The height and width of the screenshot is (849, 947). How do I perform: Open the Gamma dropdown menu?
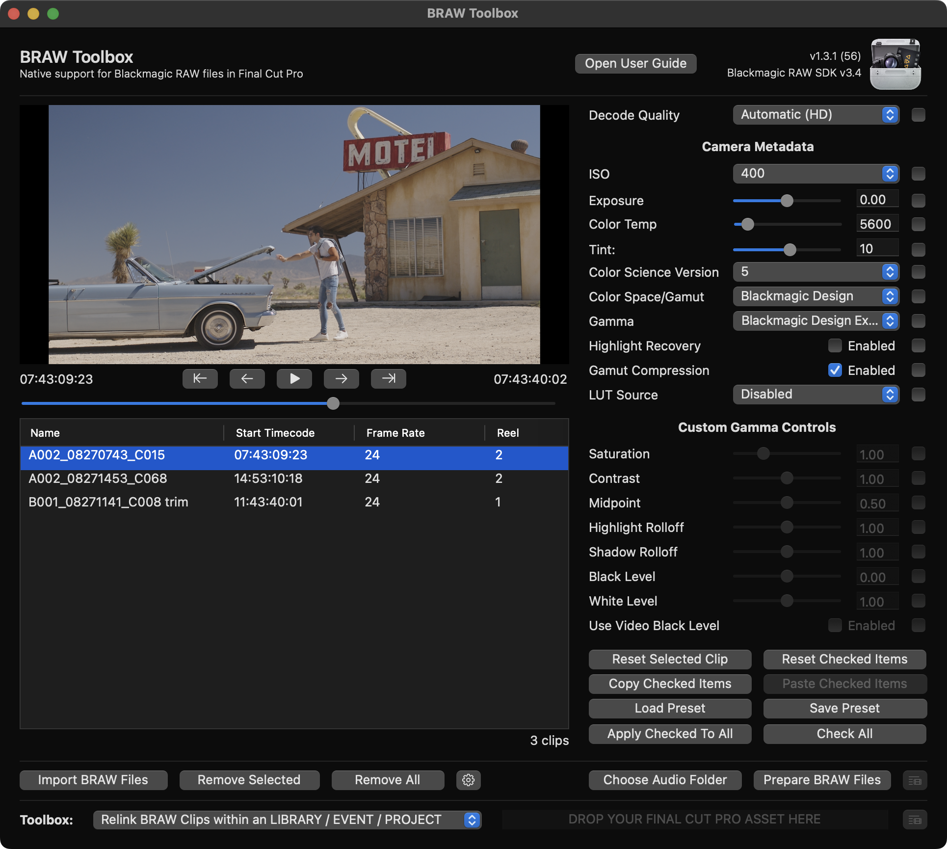(x=815, y=321)
